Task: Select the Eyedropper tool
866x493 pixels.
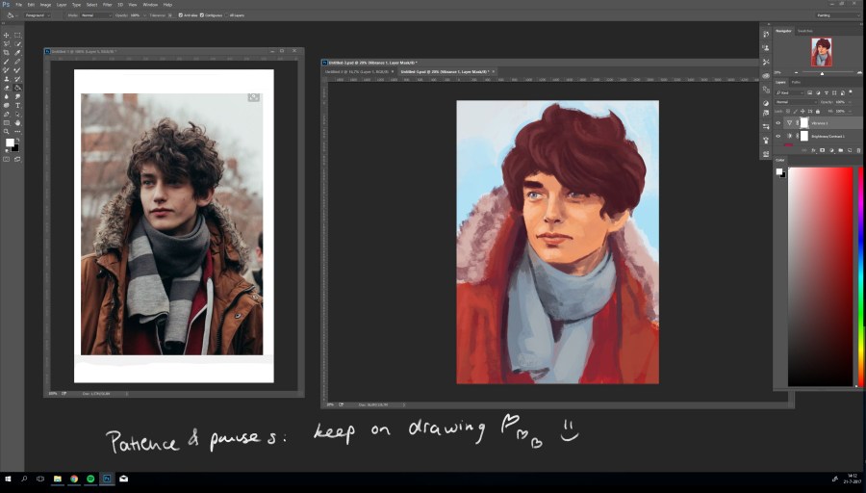Action: [17, 53]
